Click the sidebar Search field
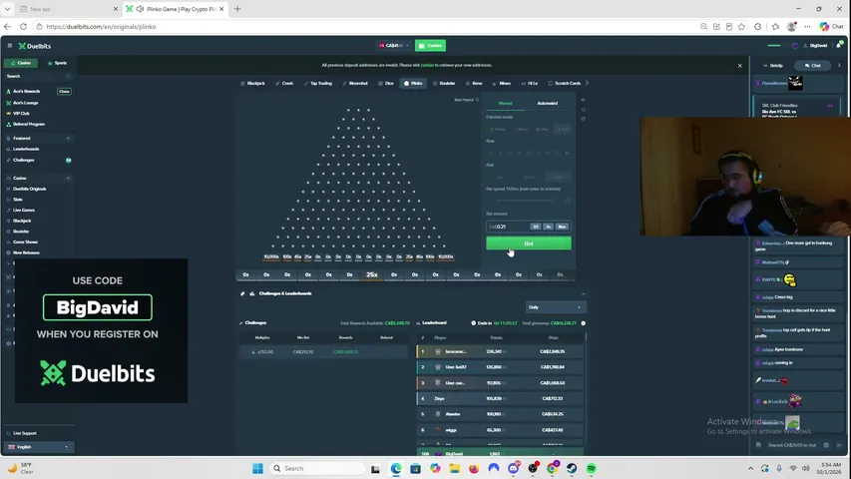The width and height of the screenshot is (851, 479). click(x=38, y=76)
